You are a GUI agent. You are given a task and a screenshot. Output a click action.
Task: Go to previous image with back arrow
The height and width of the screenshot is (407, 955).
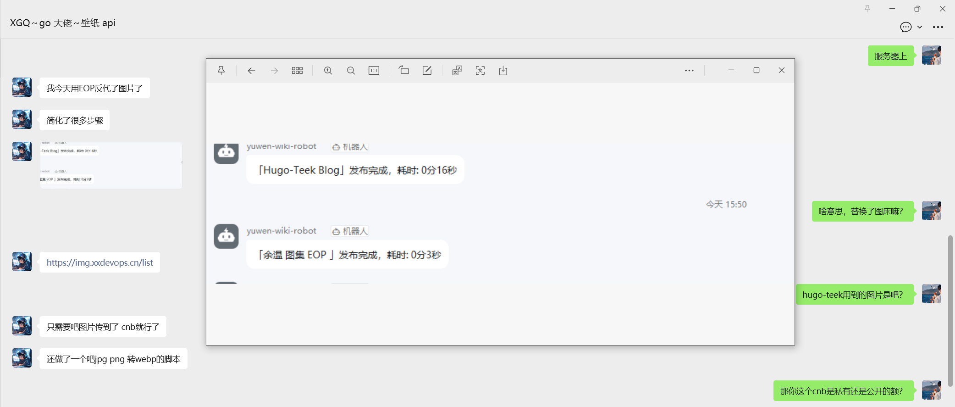tap(251, 71)
